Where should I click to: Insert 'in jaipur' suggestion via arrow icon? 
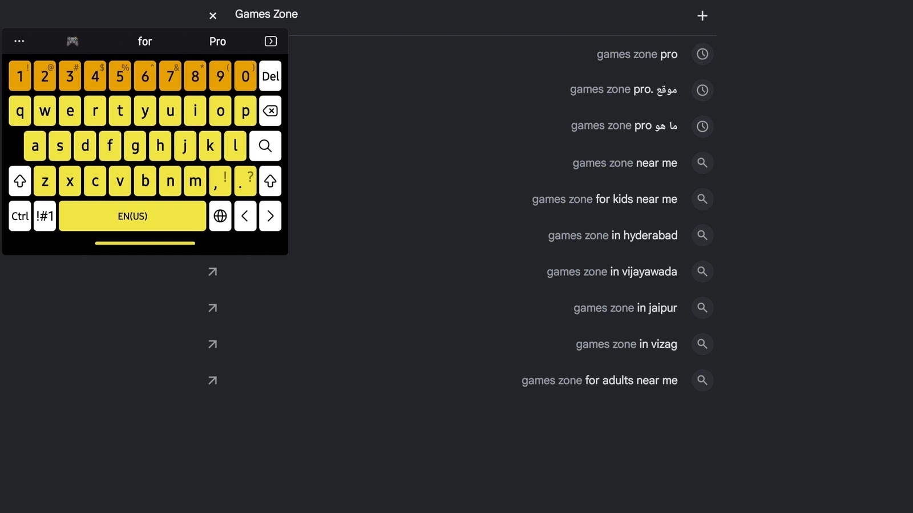213,308
